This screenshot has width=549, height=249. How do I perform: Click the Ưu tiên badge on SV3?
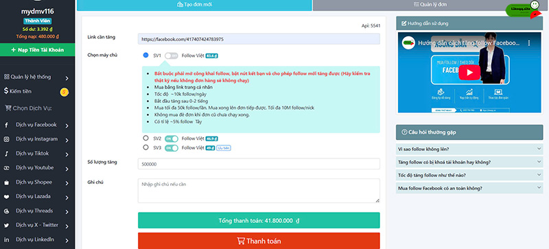coord(224,147)
